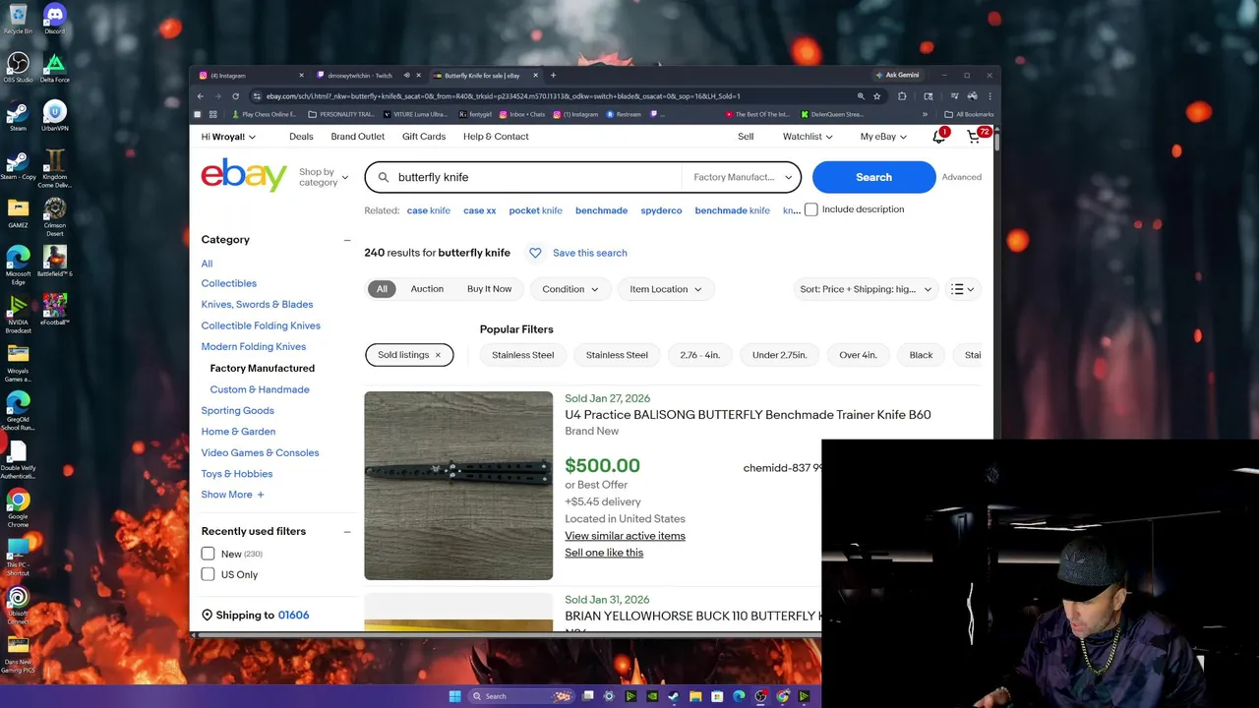Click the Windows Start button on taskbar
Image resolution: width=1259 pixels, height=708 pixels.
click(x=454, y=696)
